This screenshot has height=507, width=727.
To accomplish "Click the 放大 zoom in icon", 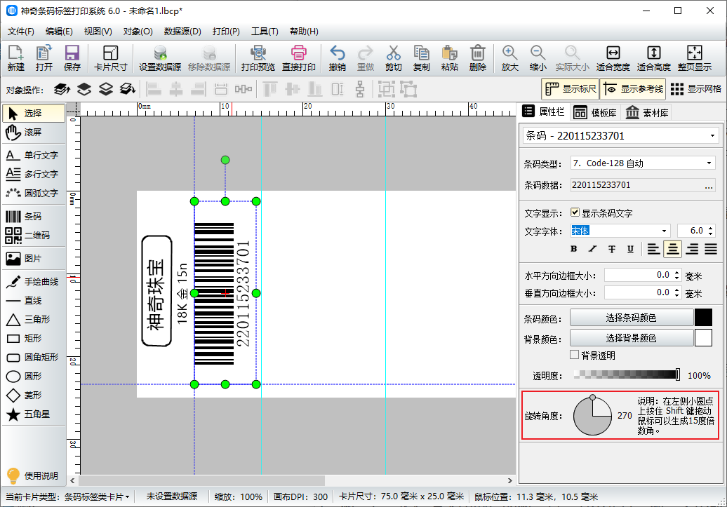I will pyautogui.click(x=509, y=58).
